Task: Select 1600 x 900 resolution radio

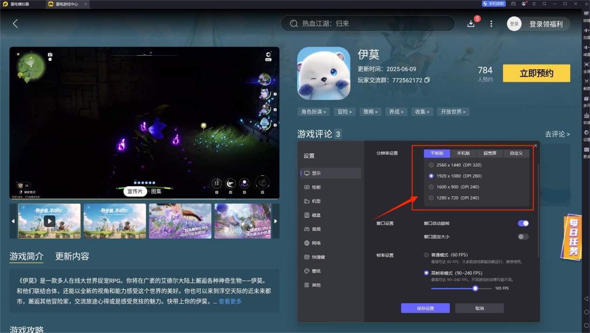Action: [x=431, y=187]
